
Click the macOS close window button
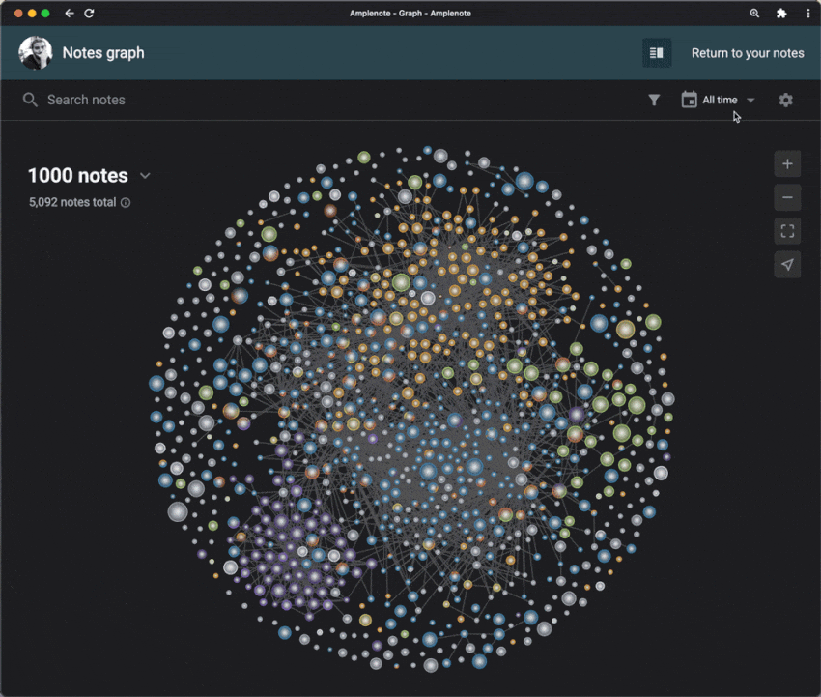18,14
